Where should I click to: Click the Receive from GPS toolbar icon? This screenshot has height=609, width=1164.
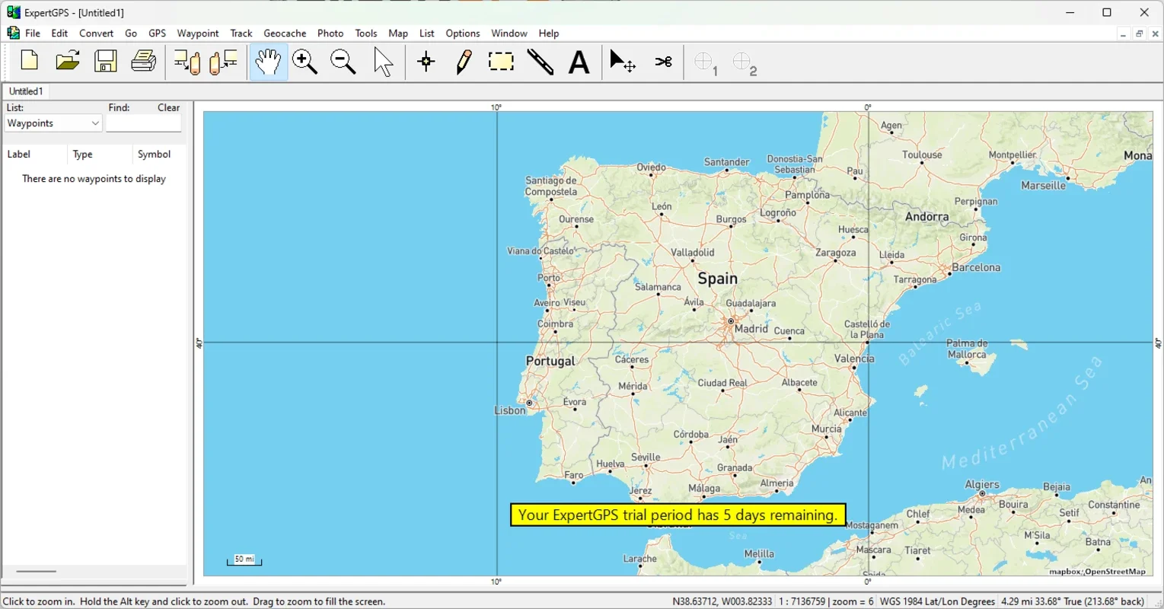pyautogui.click(x=224, y=62)
